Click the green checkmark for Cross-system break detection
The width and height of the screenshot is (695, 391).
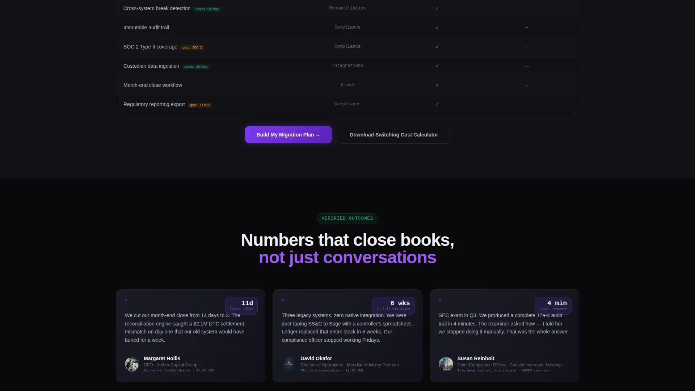[437, 8]
